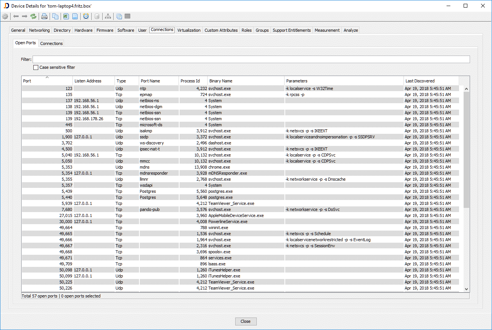Screen dimensions: 492x330
Task: Click the copy documents icon
Action: click(x=55, y=16)
